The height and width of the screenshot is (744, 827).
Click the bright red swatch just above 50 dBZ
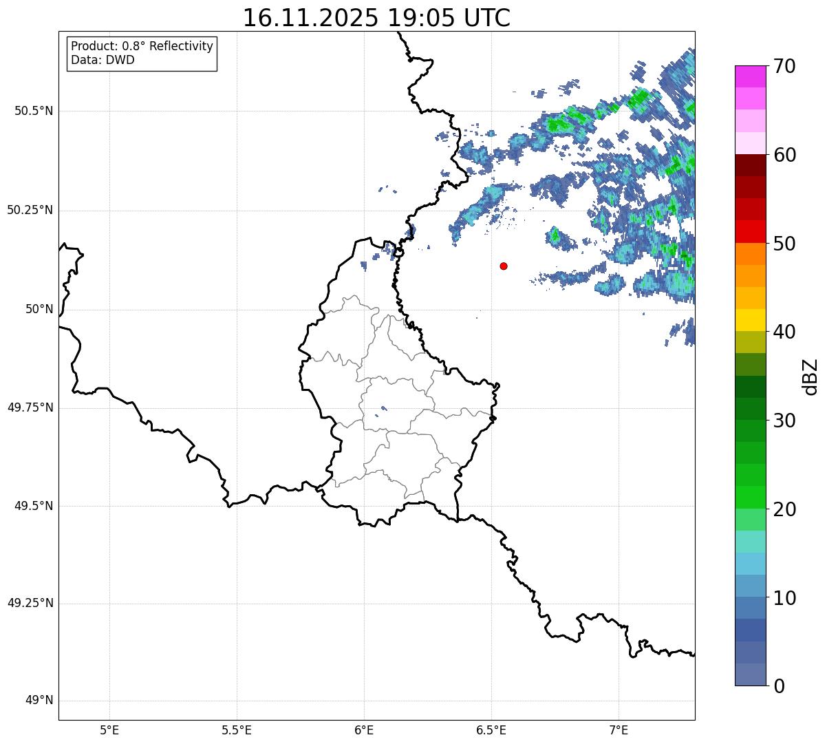(x=750, y=231)
